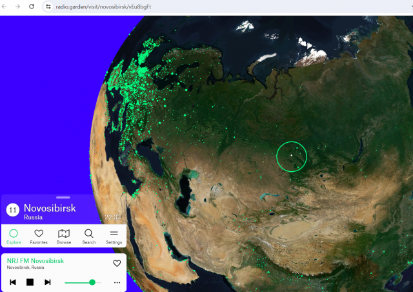Open site information icon in address bar
This screenshot has height=292, width=413.
coord(48,6)
